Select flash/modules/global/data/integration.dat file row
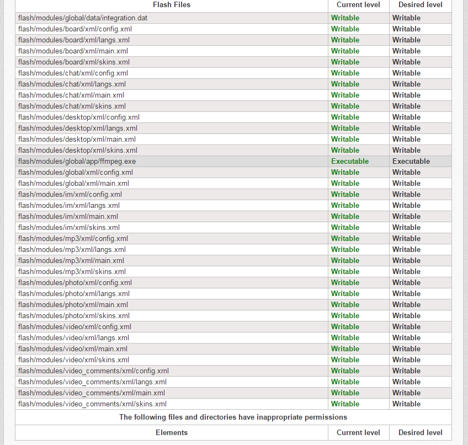The height and width of the screenshot is (445, 468). tap(83, 18)
